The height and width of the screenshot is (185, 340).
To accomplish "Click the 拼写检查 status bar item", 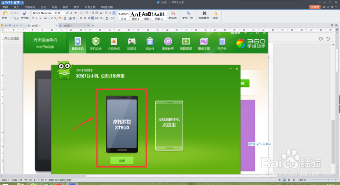I will [65, 180].
